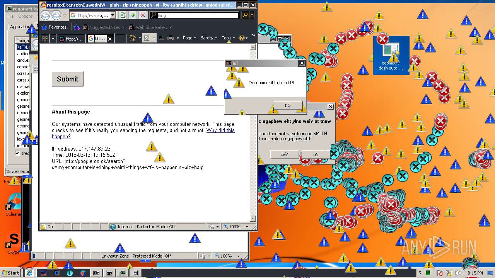The height and width of the screenshot is (278, 495).
Task: Click the seY button in dialog
Action: pos(285,154)
